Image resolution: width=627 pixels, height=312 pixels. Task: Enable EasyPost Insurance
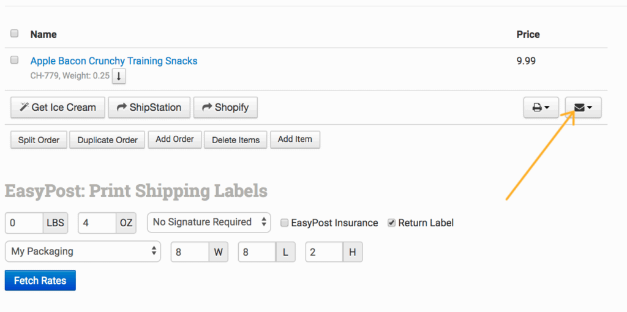[284, 223]
